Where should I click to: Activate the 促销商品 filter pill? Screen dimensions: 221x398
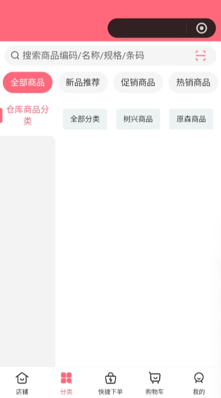pos(138,82)
